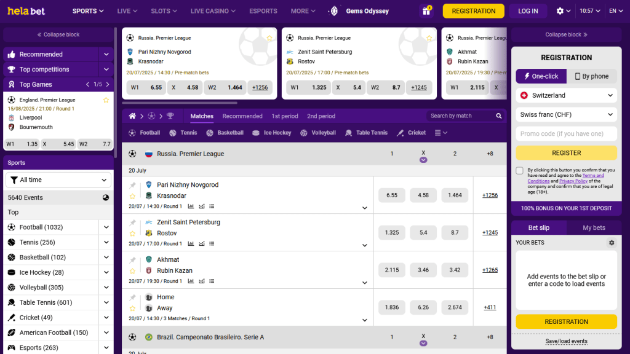Open +1265 more markets for Akhmat match
The width and height of the screenshot is (630, 354).
point(490,270)
